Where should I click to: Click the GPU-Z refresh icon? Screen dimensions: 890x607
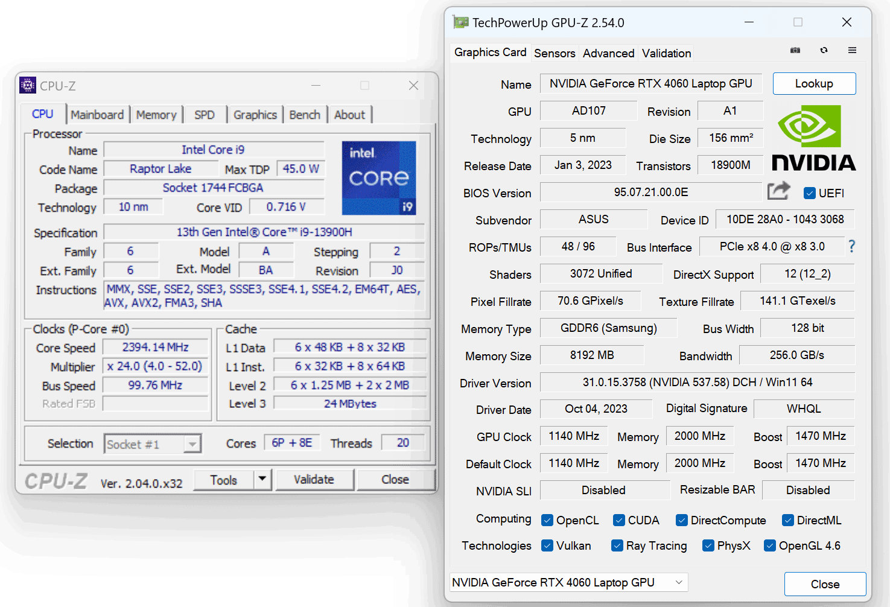824,50
